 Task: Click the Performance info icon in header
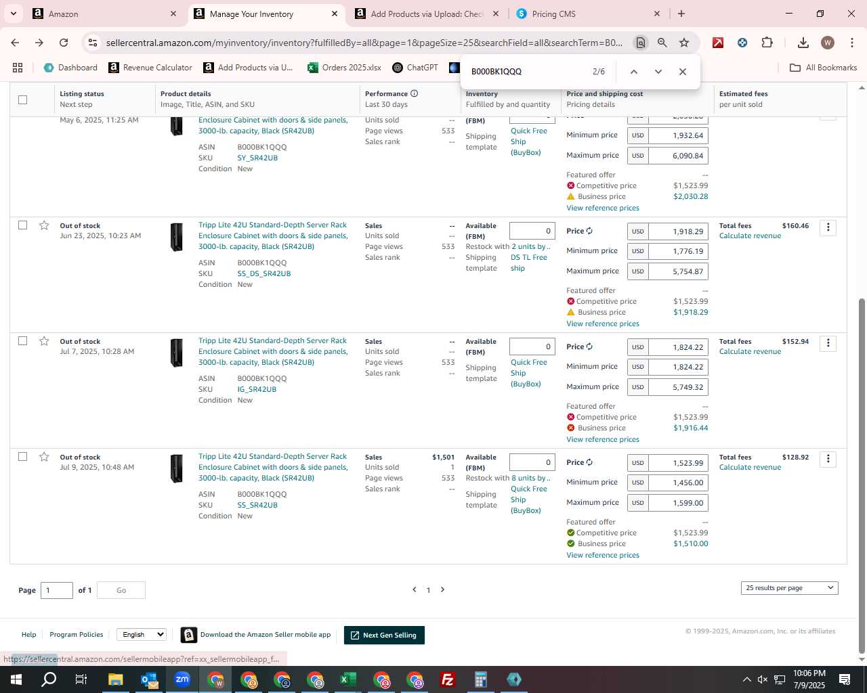[414, 93]
